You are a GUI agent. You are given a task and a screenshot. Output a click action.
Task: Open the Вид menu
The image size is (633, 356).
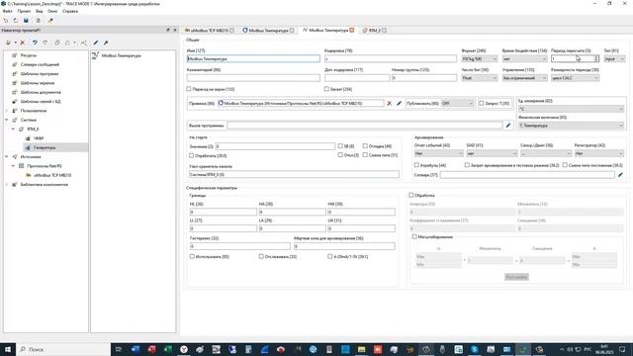pos(40,11)
